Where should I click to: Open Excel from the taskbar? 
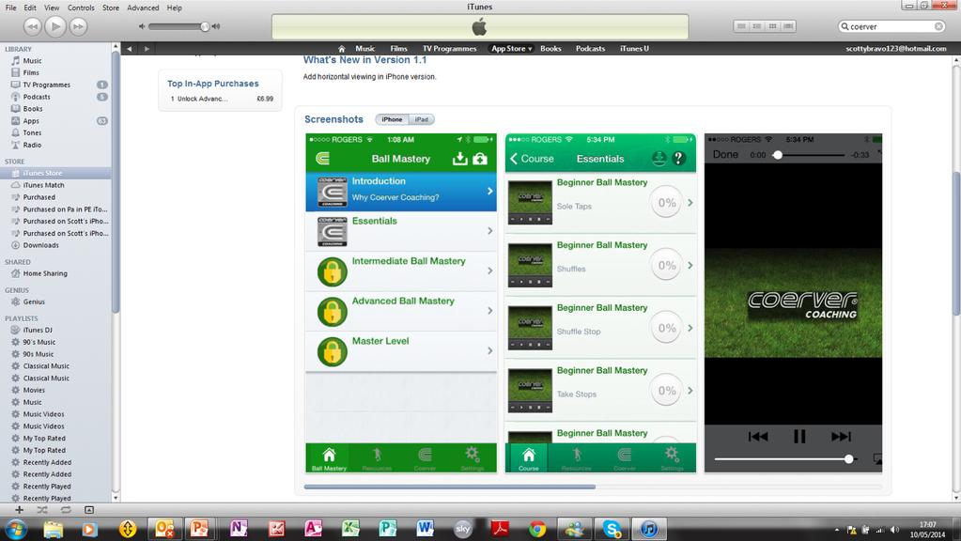coord(350,529)
